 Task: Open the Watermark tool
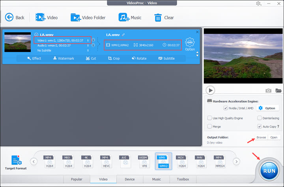[x=64, y=58]
